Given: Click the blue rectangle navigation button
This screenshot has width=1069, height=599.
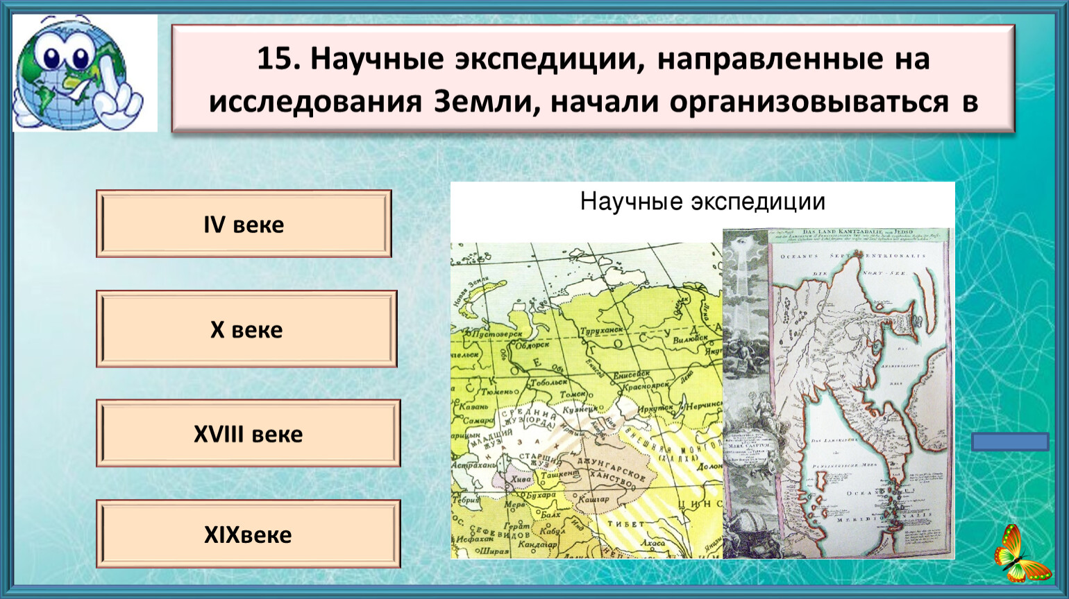Looking at the screenshot, I should pyautogui.click(x=1010, y=442).
